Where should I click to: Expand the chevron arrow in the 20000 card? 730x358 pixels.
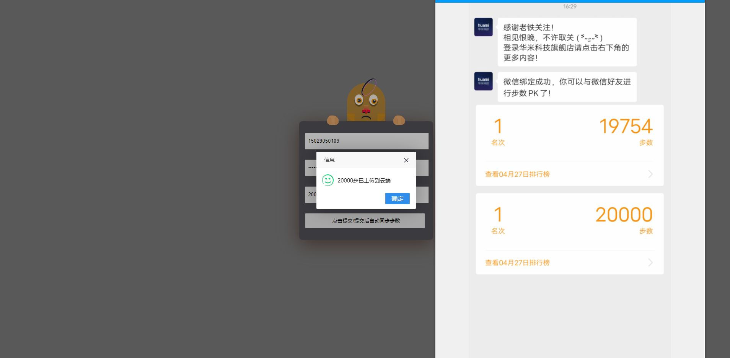[x=650, y=263]
